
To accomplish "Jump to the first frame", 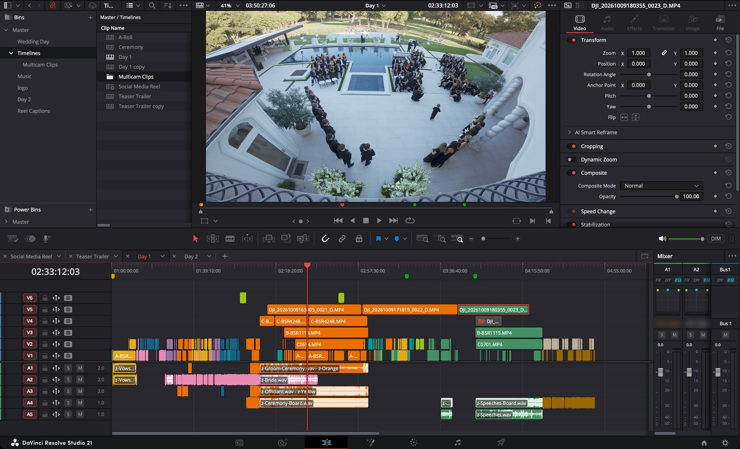I will point(338,221).
